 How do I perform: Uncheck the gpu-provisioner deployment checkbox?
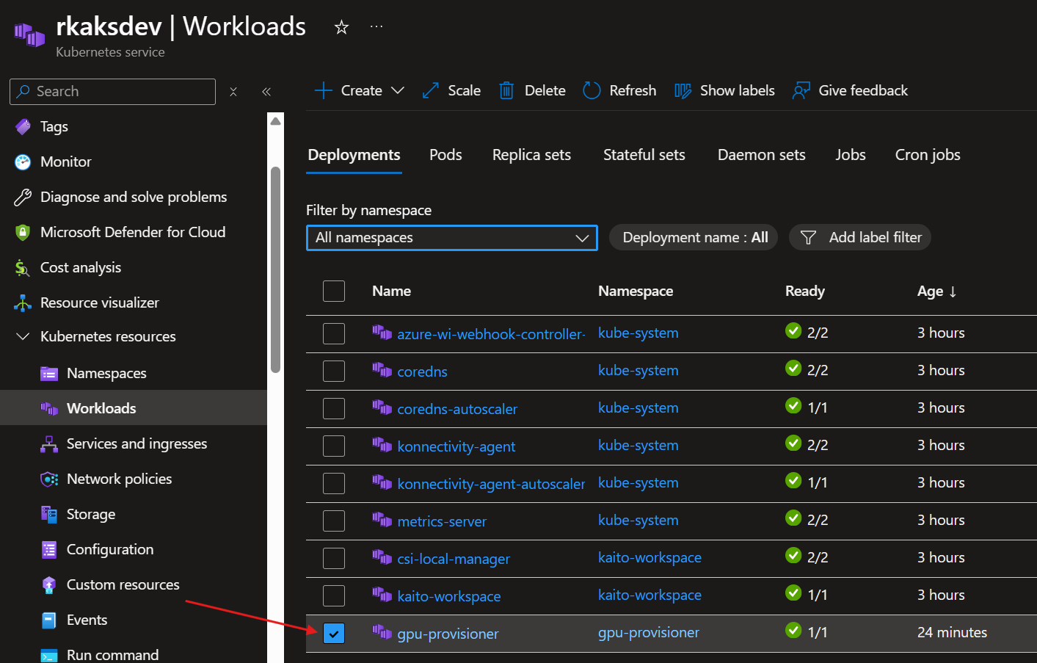click(334, 633)
